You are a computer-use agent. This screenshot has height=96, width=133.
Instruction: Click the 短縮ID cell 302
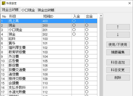coord(57,34)
